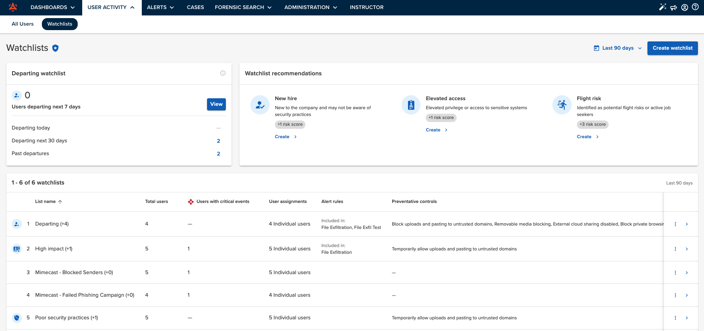Open the announcements megaphone icon
The image size is (704, 331).
673,8
